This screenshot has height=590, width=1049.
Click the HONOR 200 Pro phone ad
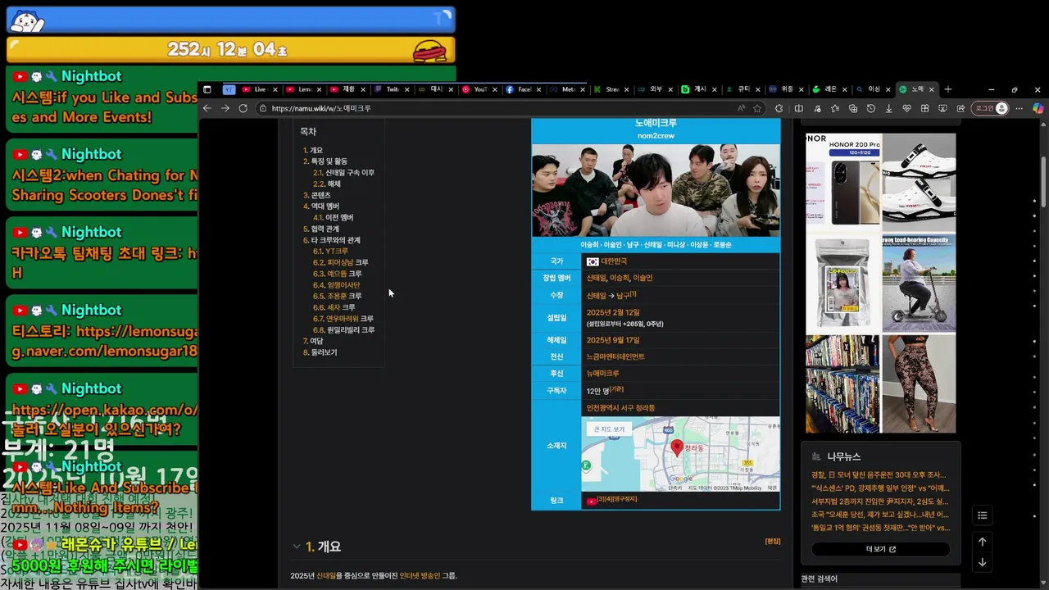click(x=843, y=183)
